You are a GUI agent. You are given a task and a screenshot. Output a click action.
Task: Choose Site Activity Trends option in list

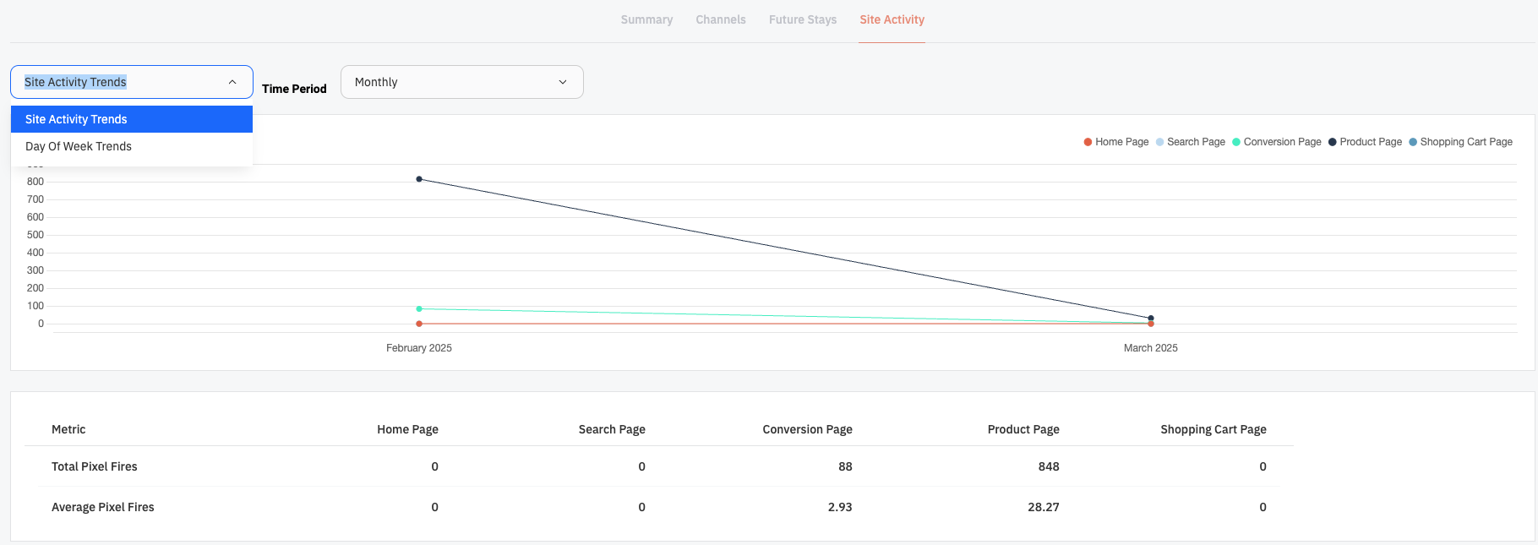pos(132,119)
